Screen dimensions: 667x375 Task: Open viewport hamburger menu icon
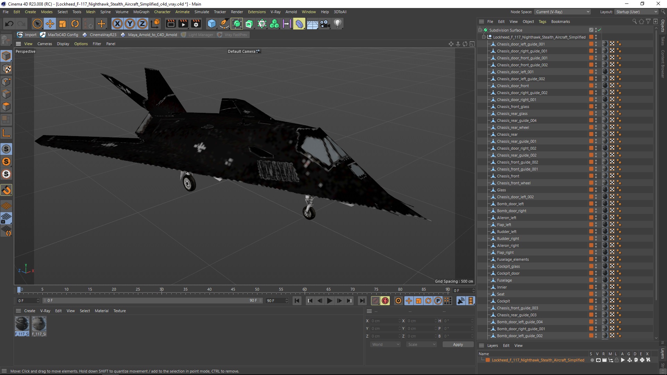(x=18, y=44)
